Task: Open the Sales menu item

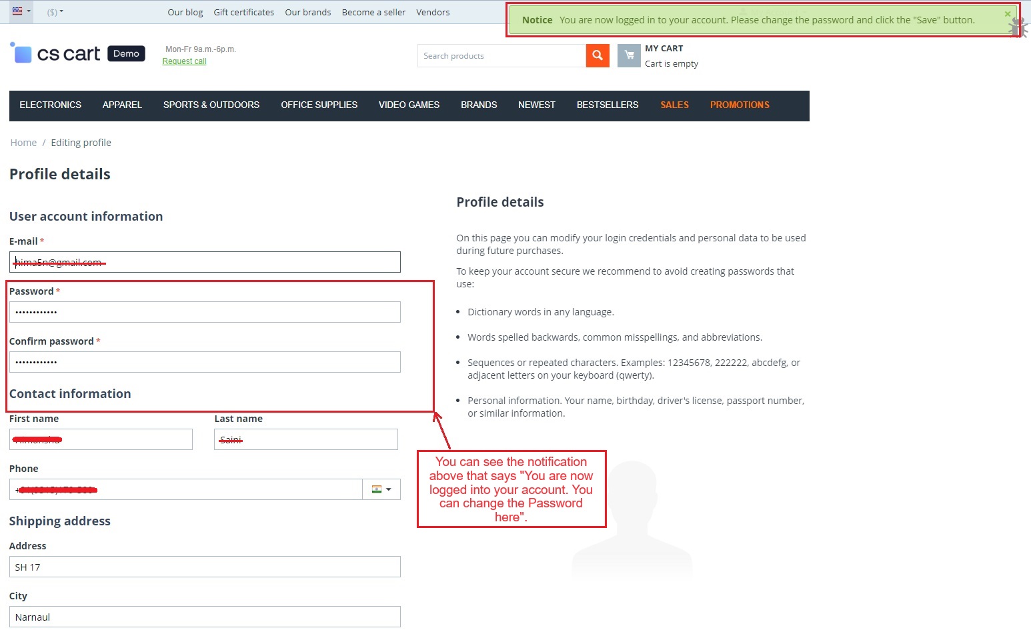Action: click(x=675, y=105)
